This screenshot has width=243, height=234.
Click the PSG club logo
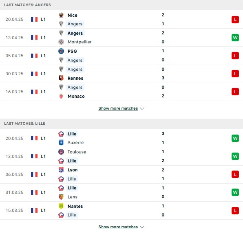tap(61, 51)
